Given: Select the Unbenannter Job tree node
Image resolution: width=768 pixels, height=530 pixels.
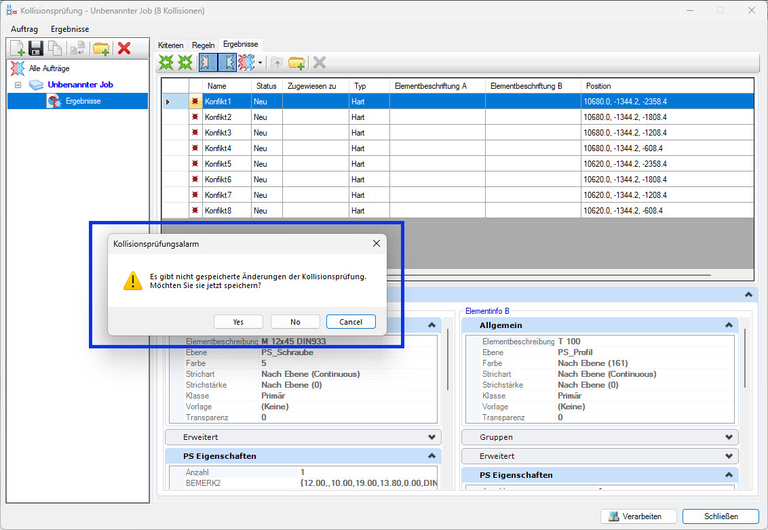Looking at the screenshot, I should [80, 85].
